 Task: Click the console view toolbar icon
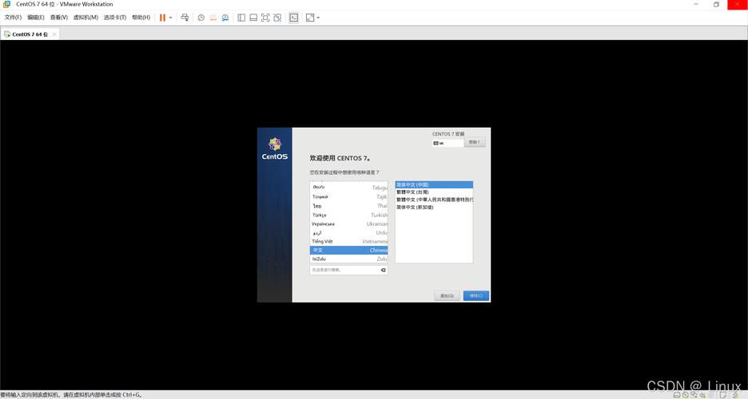(293, 17)
